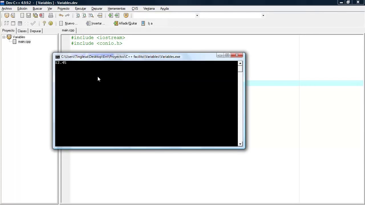
Task: Click the Nuevo button
Action: pyautogui.click(x=68, y=23)
